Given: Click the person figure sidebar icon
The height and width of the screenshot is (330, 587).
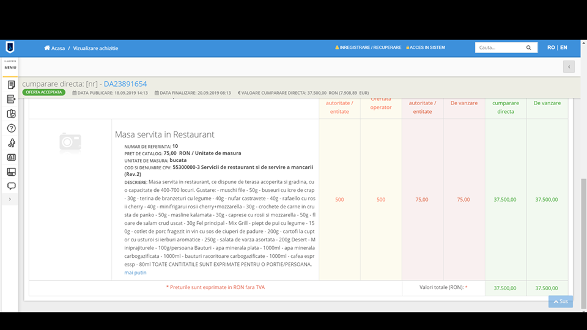Looking at the screenshot, I should tap(11, 143).
